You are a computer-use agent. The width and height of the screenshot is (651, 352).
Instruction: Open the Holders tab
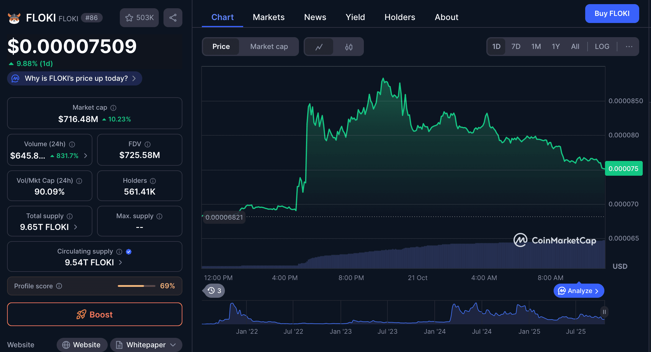(x=400, y=17)
